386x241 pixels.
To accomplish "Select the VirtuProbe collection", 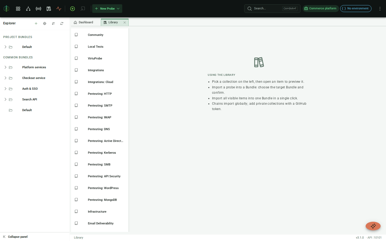I will pyautogui.click(x=100, y=58).
